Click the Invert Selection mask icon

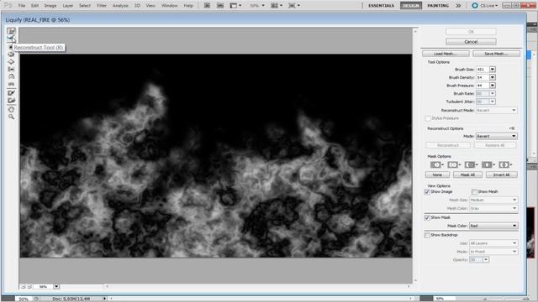point(505,165)
